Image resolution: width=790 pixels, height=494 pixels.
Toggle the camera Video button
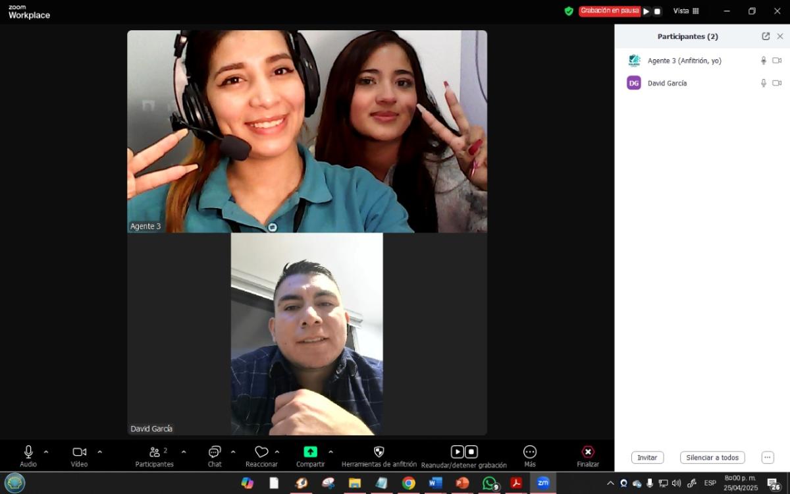[79, 452]
